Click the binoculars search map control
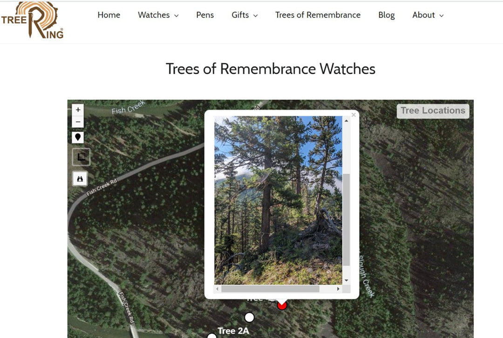 pos(80,179)
